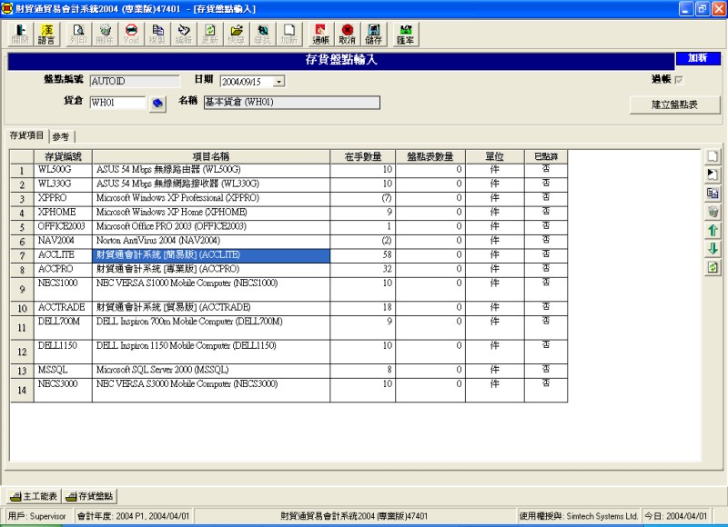Select the NECS3000 stock code cell
728x527 pixels.
click(x=63, y=390)
